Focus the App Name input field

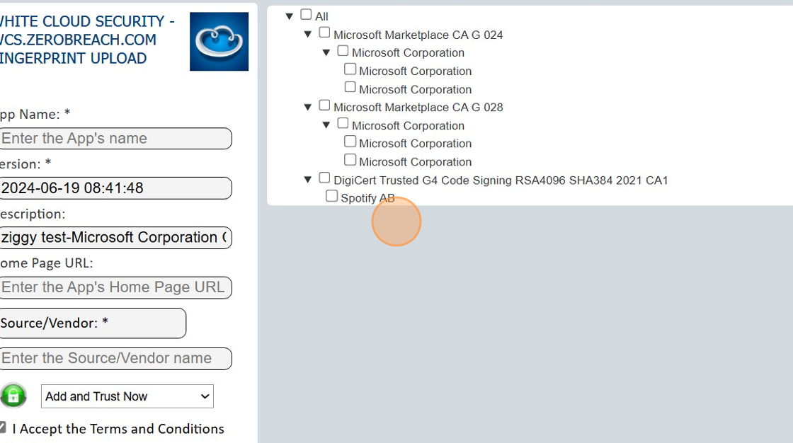(x=115, y=139)
